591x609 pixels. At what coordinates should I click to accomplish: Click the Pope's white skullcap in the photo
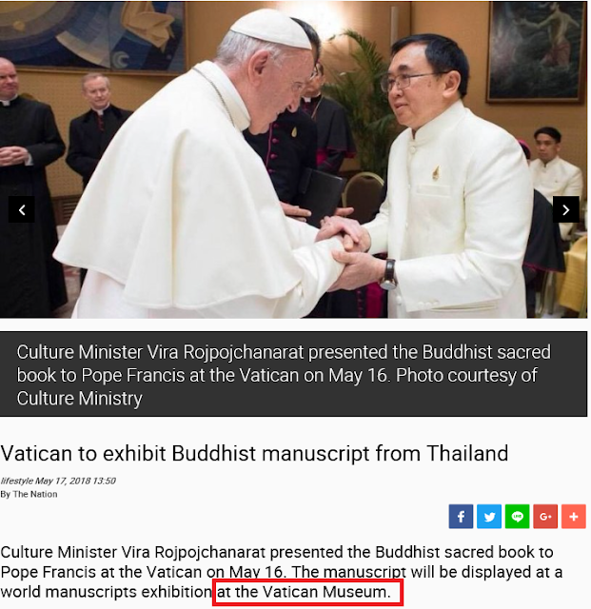pos(271,29)
